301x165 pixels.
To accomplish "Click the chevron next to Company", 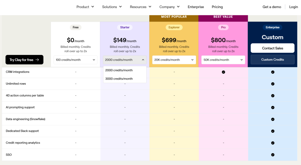I will (178, 7).
